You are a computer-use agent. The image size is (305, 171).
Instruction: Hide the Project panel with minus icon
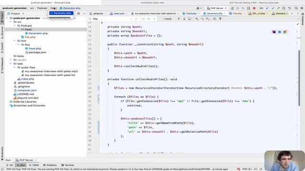click(84, 14)
